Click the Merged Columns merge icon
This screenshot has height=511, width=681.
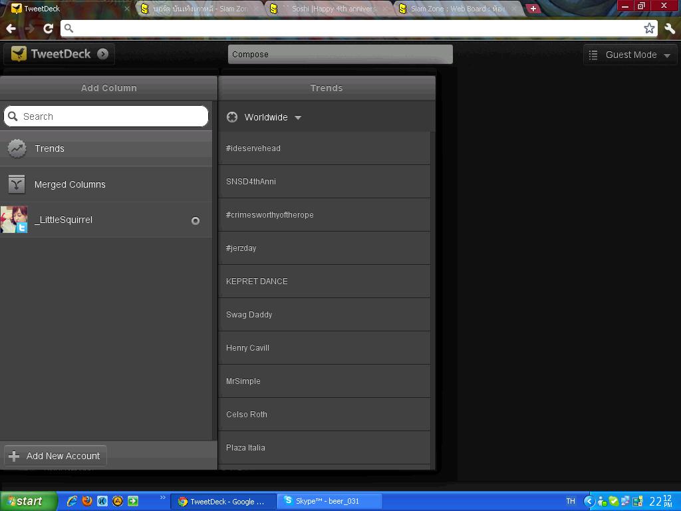coord(17,184)
